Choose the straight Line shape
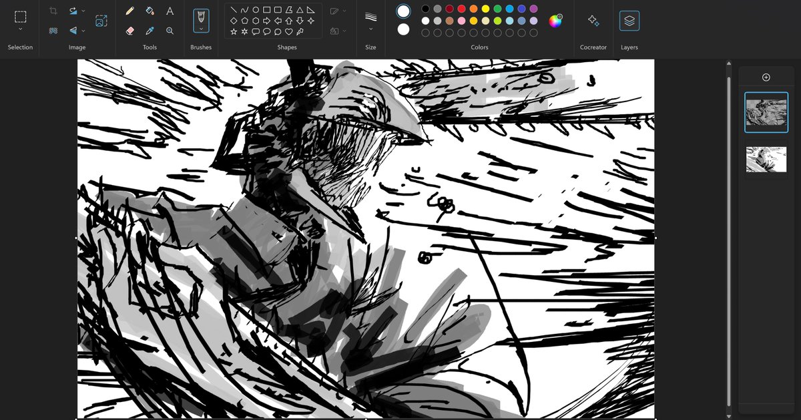Viewport: 801px width, 420px height. (x=234, y=10)
